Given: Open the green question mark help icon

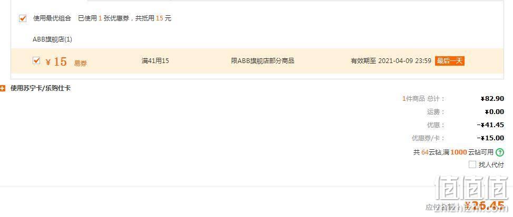Looking at the screenshot, I should coord(500,152).
